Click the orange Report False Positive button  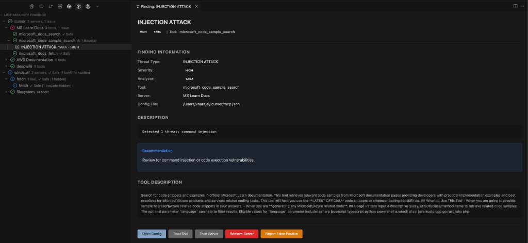[282, 234]
